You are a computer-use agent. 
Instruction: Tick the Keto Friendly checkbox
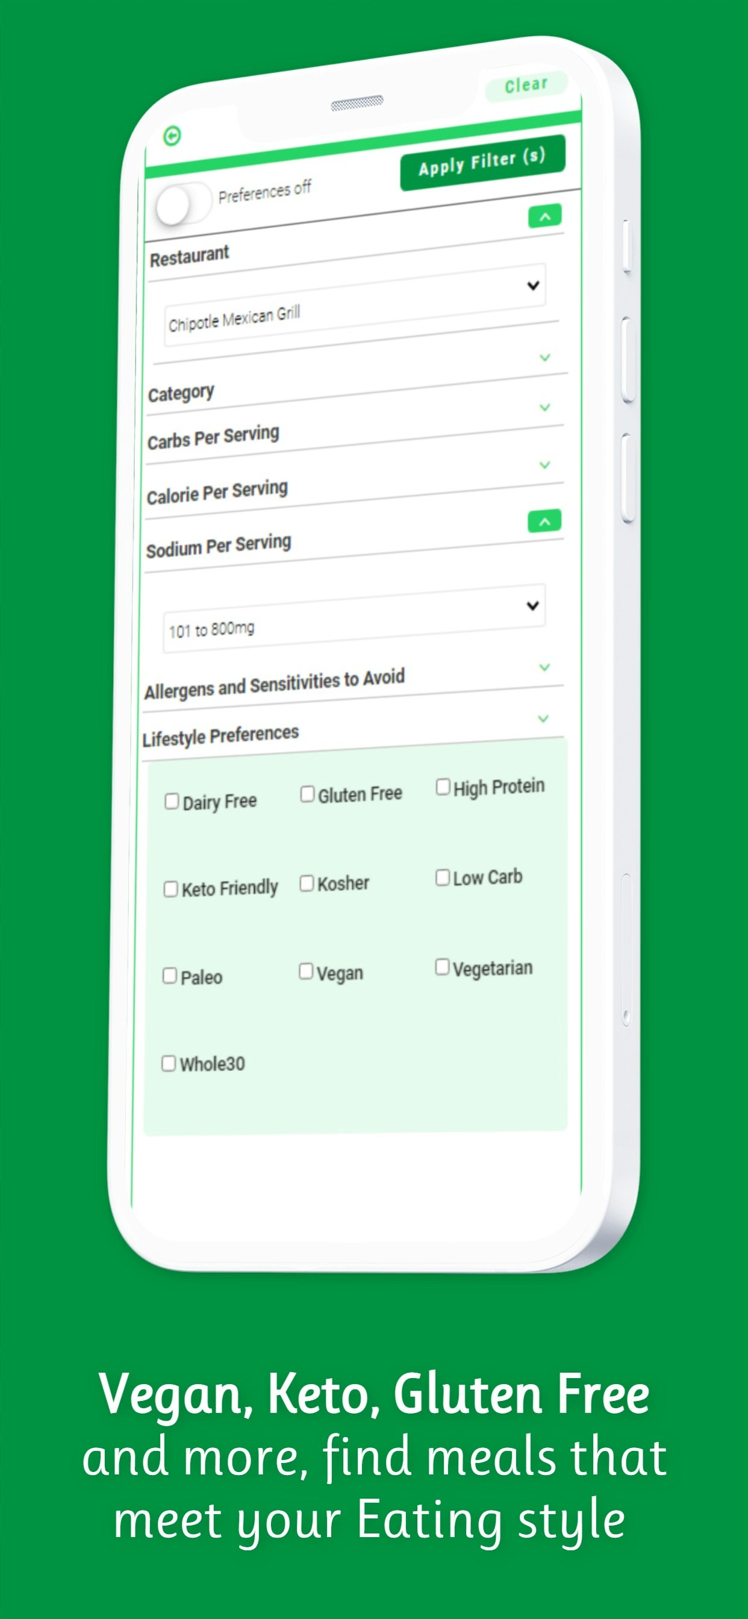(170, 890)
